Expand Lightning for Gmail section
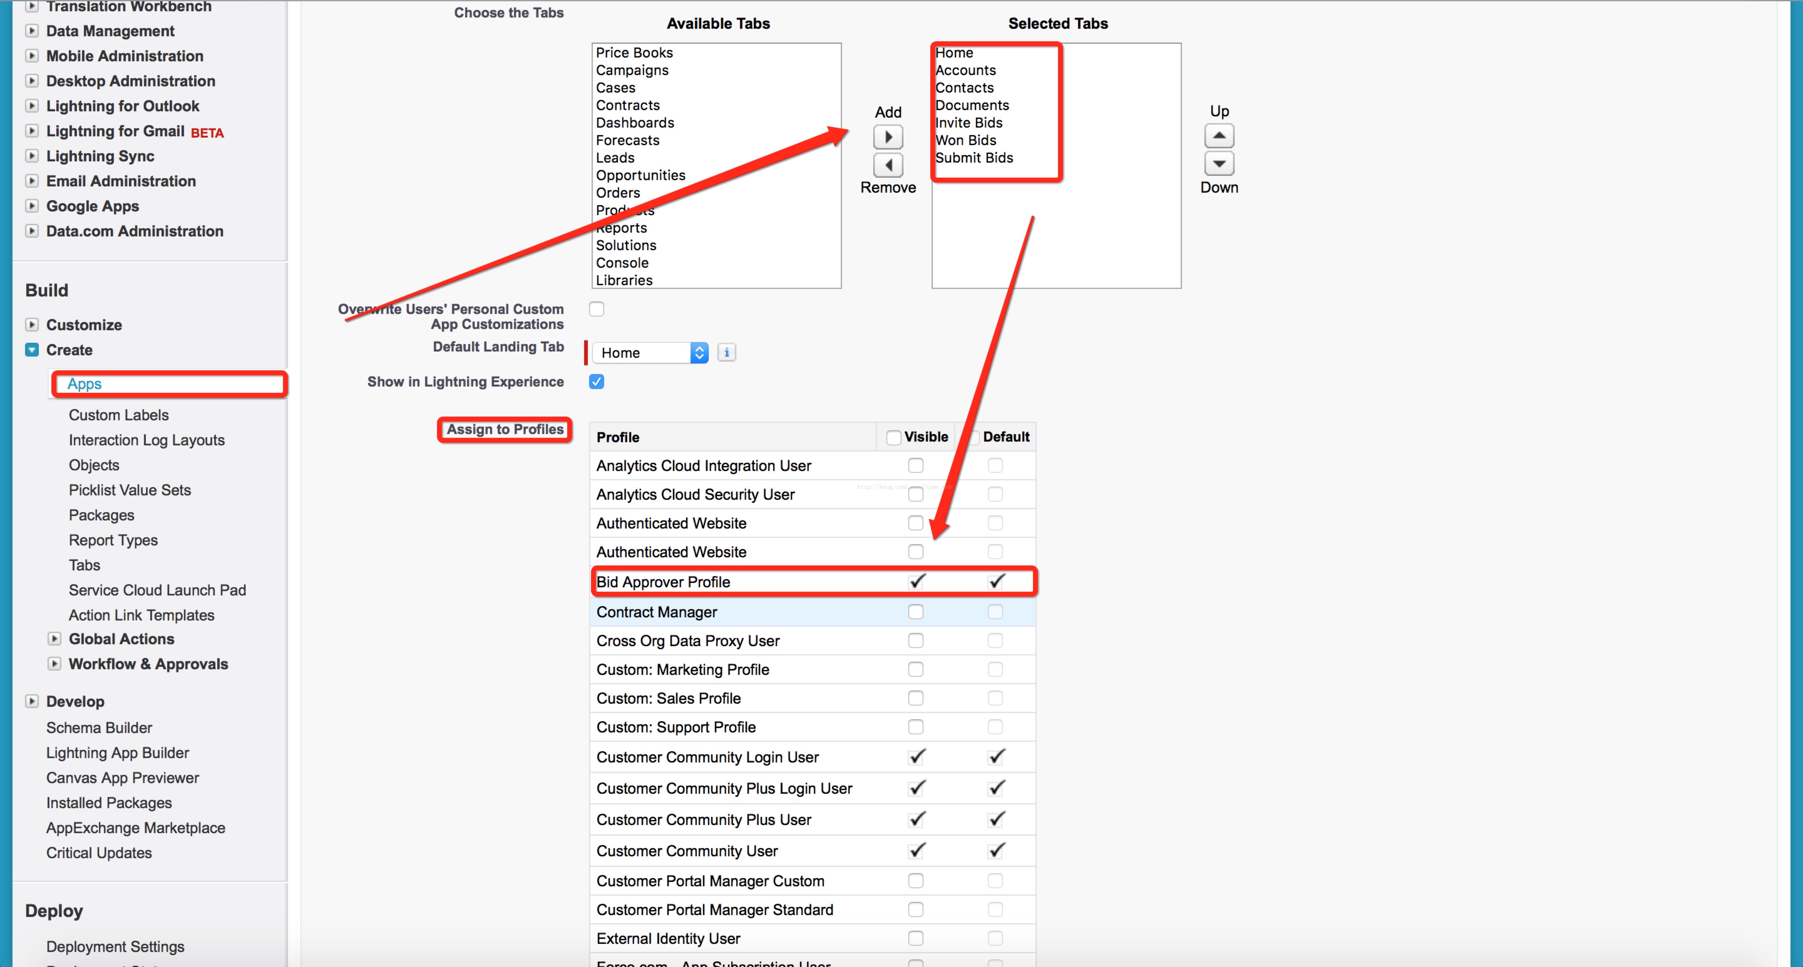Image resolution: width=1803 pixels, height=967 pixels. click(x=32, y=131)
